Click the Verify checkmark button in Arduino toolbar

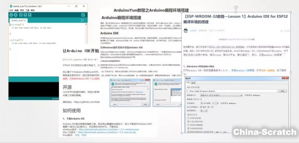pyautogui.click(x=11, y=15)
